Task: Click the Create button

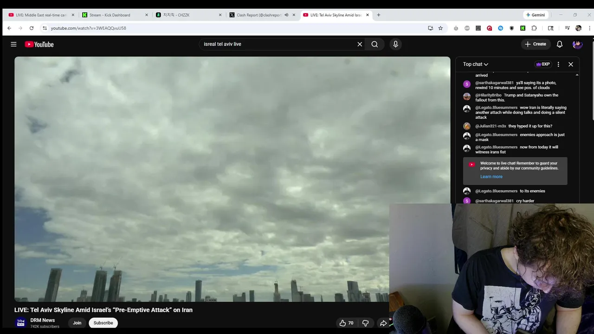Action: click(535, 44)
